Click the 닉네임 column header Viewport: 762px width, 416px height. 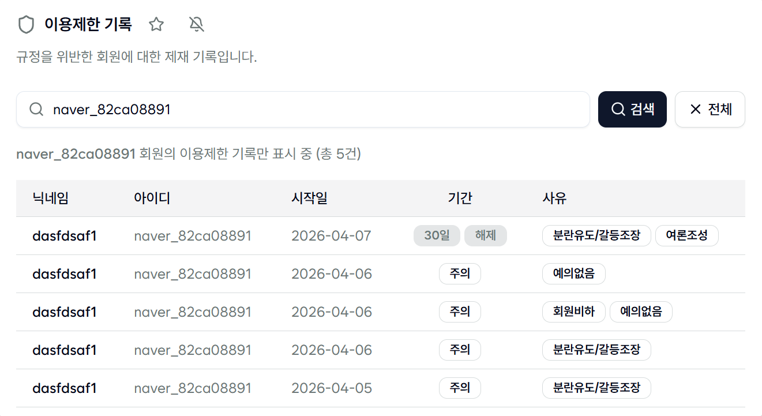(51, 198)
